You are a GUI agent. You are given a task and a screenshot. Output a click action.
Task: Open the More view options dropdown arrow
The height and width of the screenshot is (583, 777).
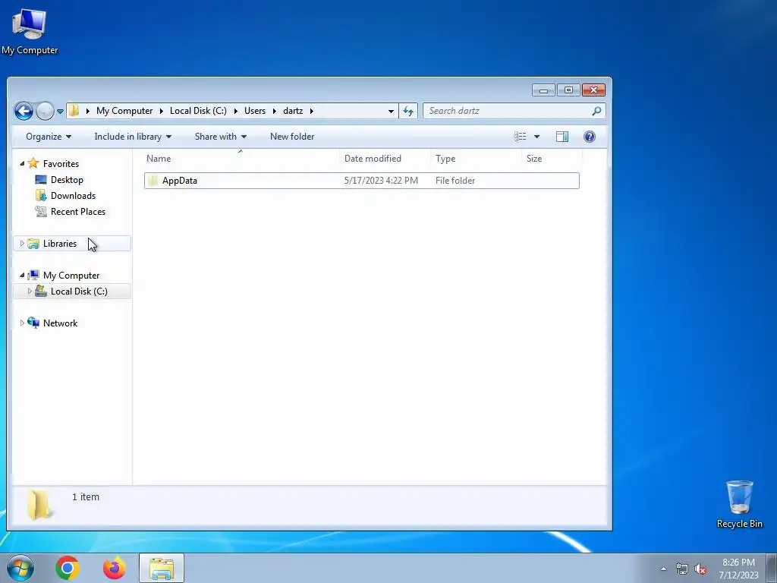pyautogui.click(x=536, y=137)
